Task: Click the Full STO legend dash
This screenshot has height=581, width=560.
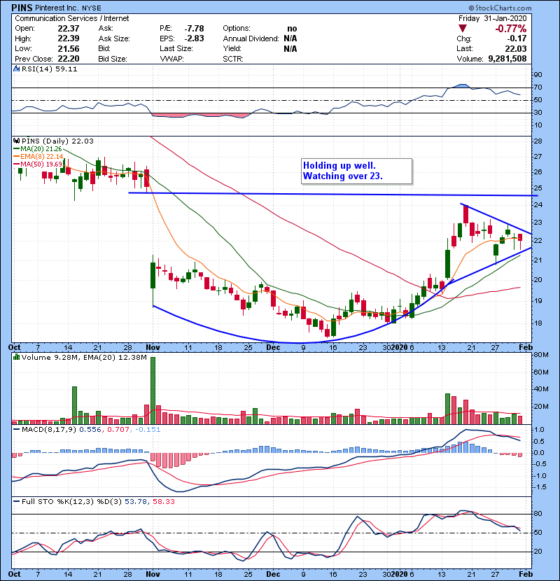Action: (17, 502)
